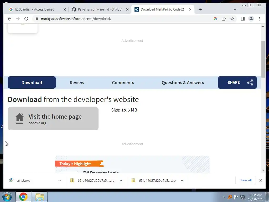Click the network tray icon
269x202 pixels.
click(242, 197)
